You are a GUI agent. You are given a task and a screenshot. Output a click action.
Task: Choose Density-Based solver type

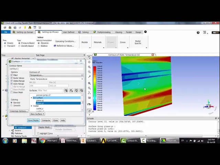19,46
